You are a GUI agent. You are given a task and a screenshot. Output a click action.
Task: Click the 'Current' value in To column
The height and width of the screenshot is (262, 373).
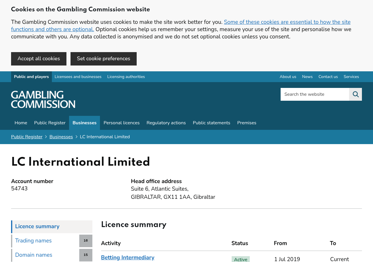pyautogui.click(x=339, y=259)
